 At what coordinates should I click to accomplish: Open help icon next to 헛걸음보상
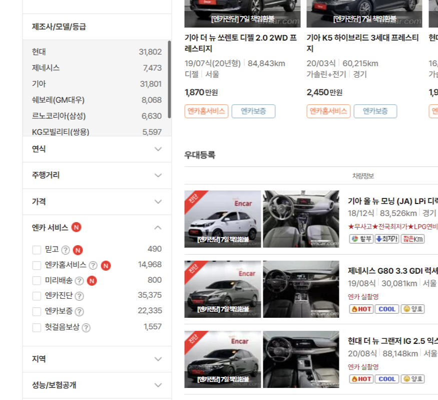click(x=86, y=327)
